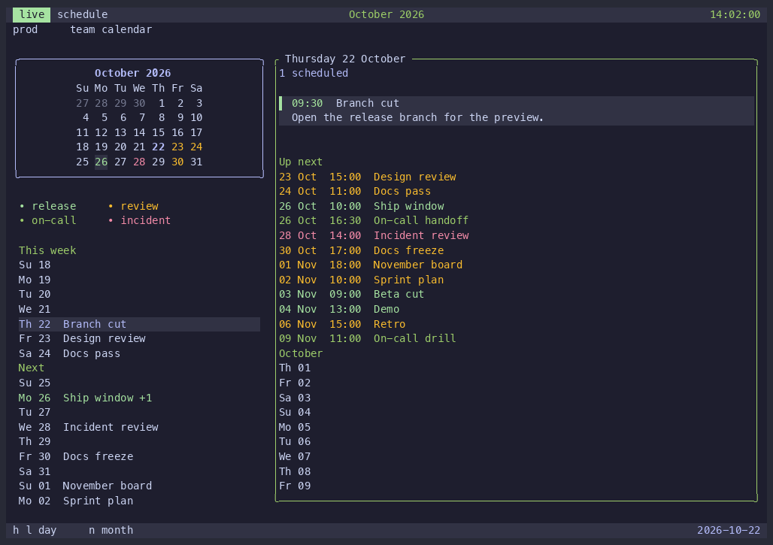The height and width of the screenshot is (545, 773).
Task: Select the live mode tab
Action: [32, 15]
